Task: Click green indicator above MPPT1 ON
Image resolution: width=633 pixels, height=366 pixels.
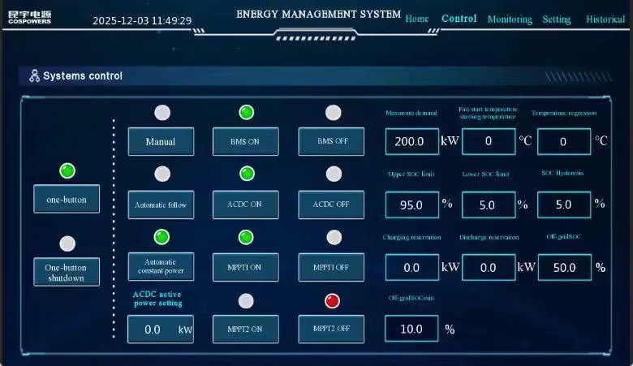Action: tap(246, 237)
